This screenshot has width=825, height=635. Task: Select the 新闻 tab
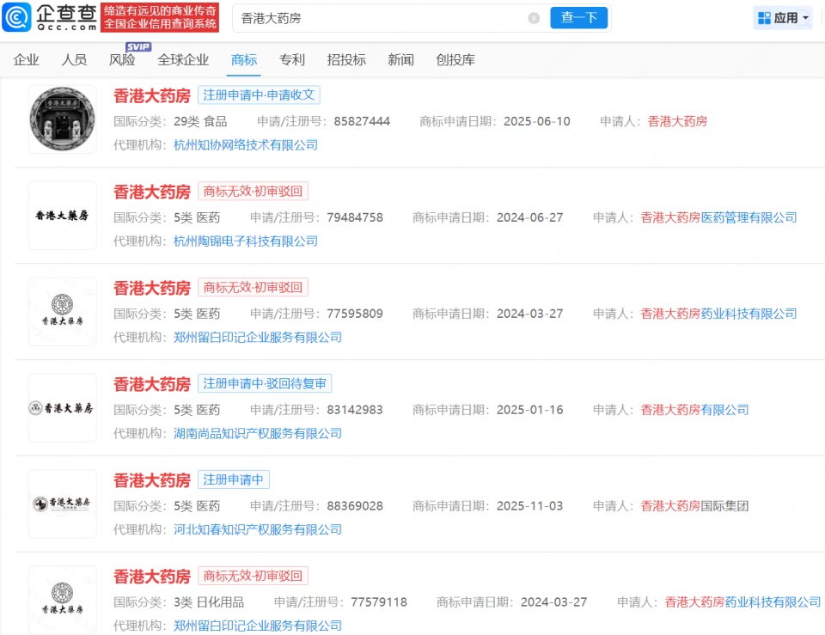[400, 59]
